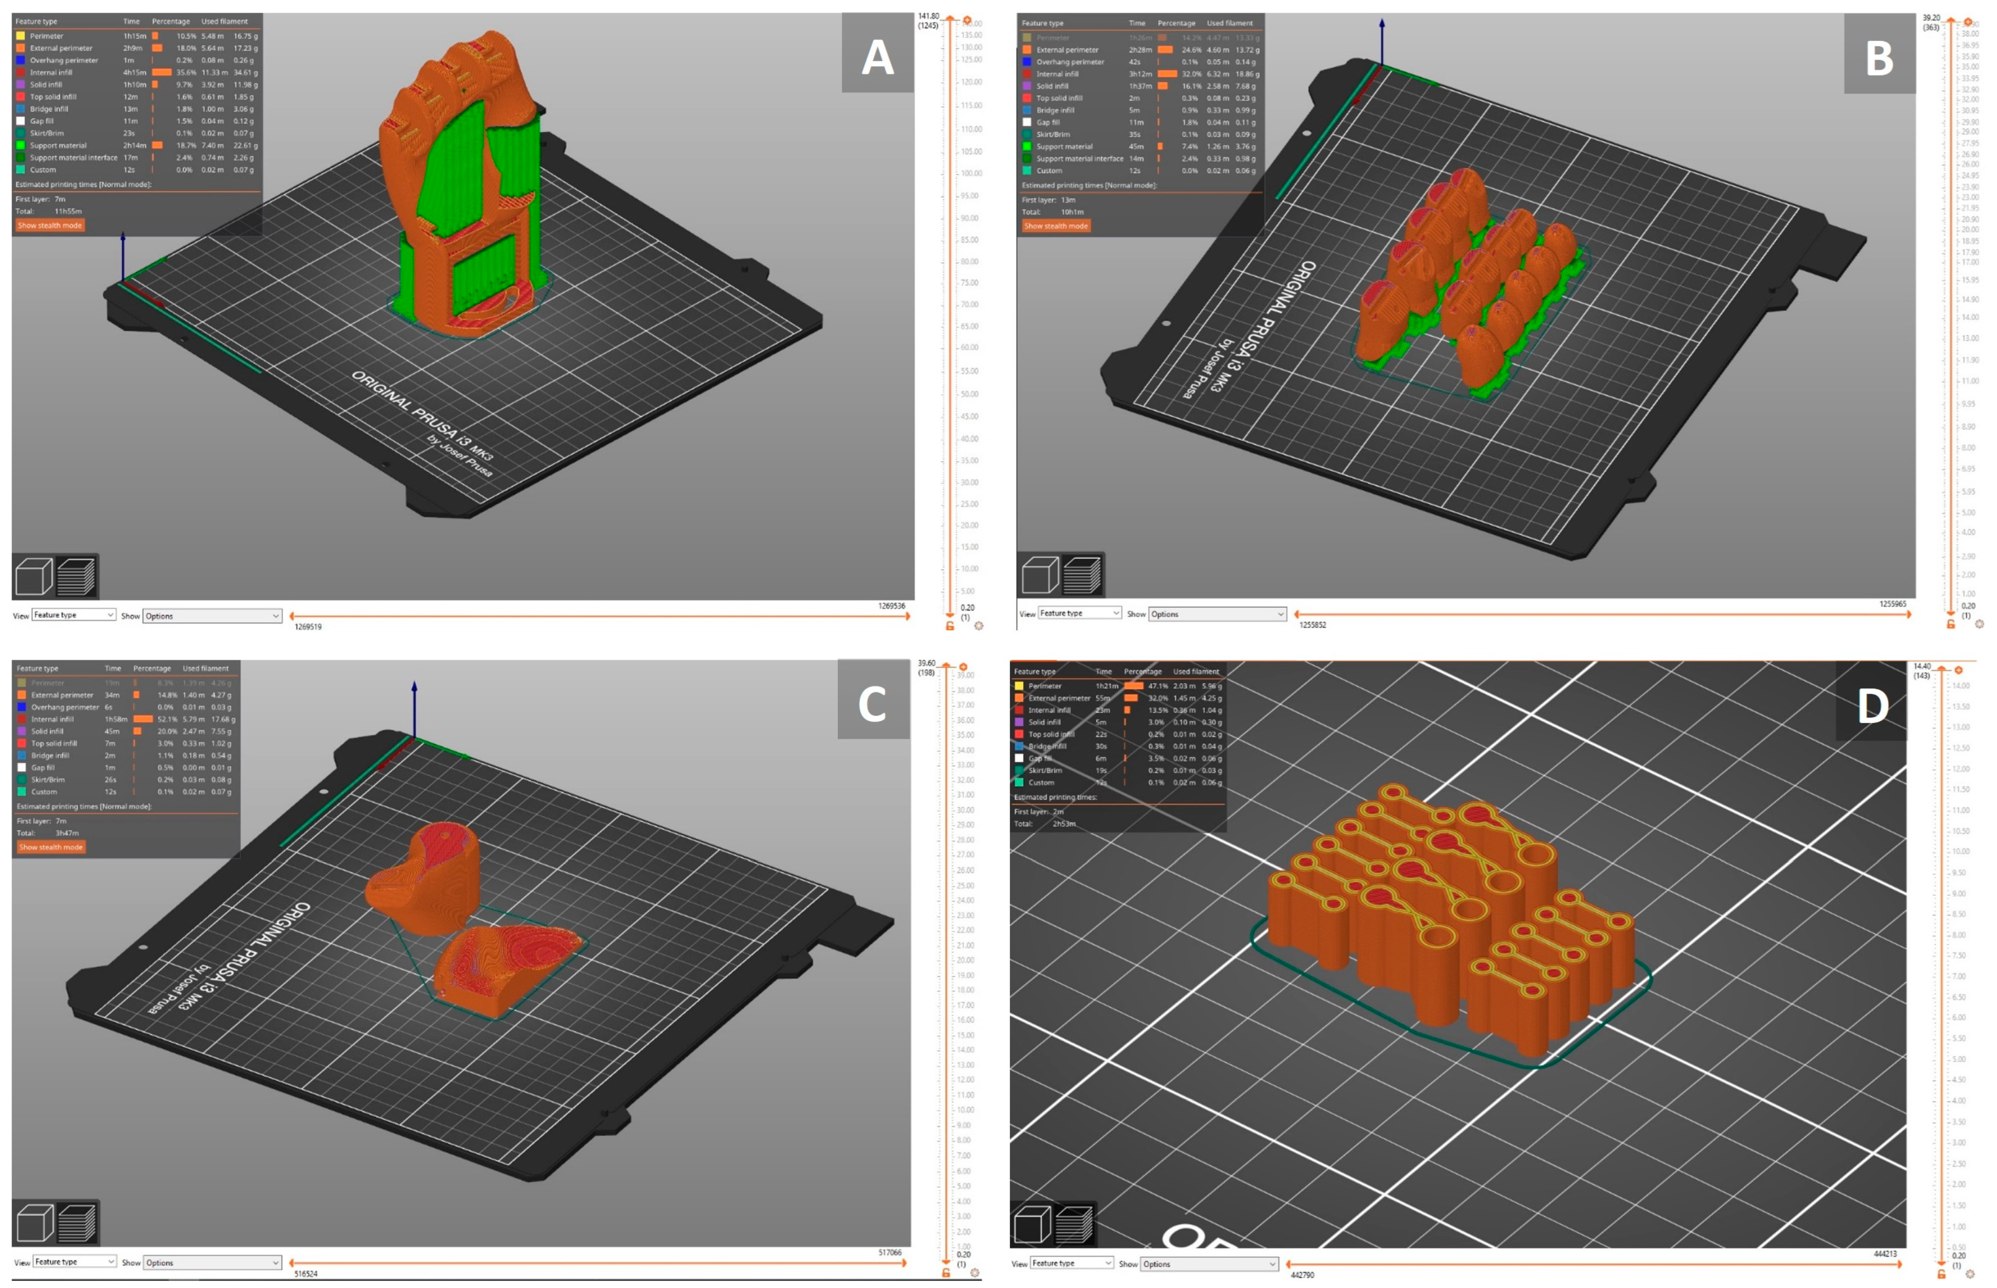Image resolution: width=1997 pixels, height=1288 pixels.
Task: Click add color change plus icon in panel A
Action: 967,20
